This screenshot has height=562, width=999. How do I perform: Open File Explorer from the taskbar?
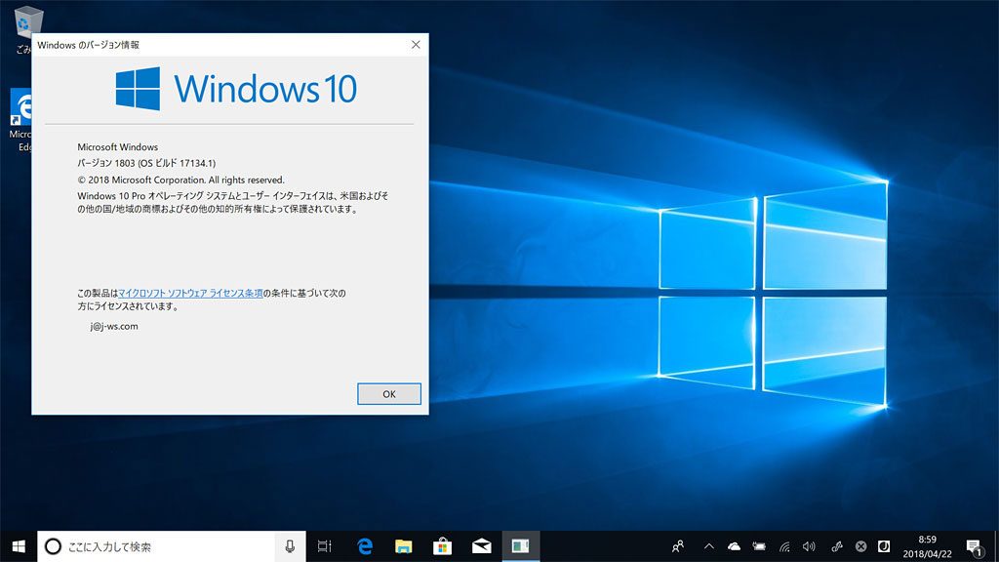click(x=404, y=546)
